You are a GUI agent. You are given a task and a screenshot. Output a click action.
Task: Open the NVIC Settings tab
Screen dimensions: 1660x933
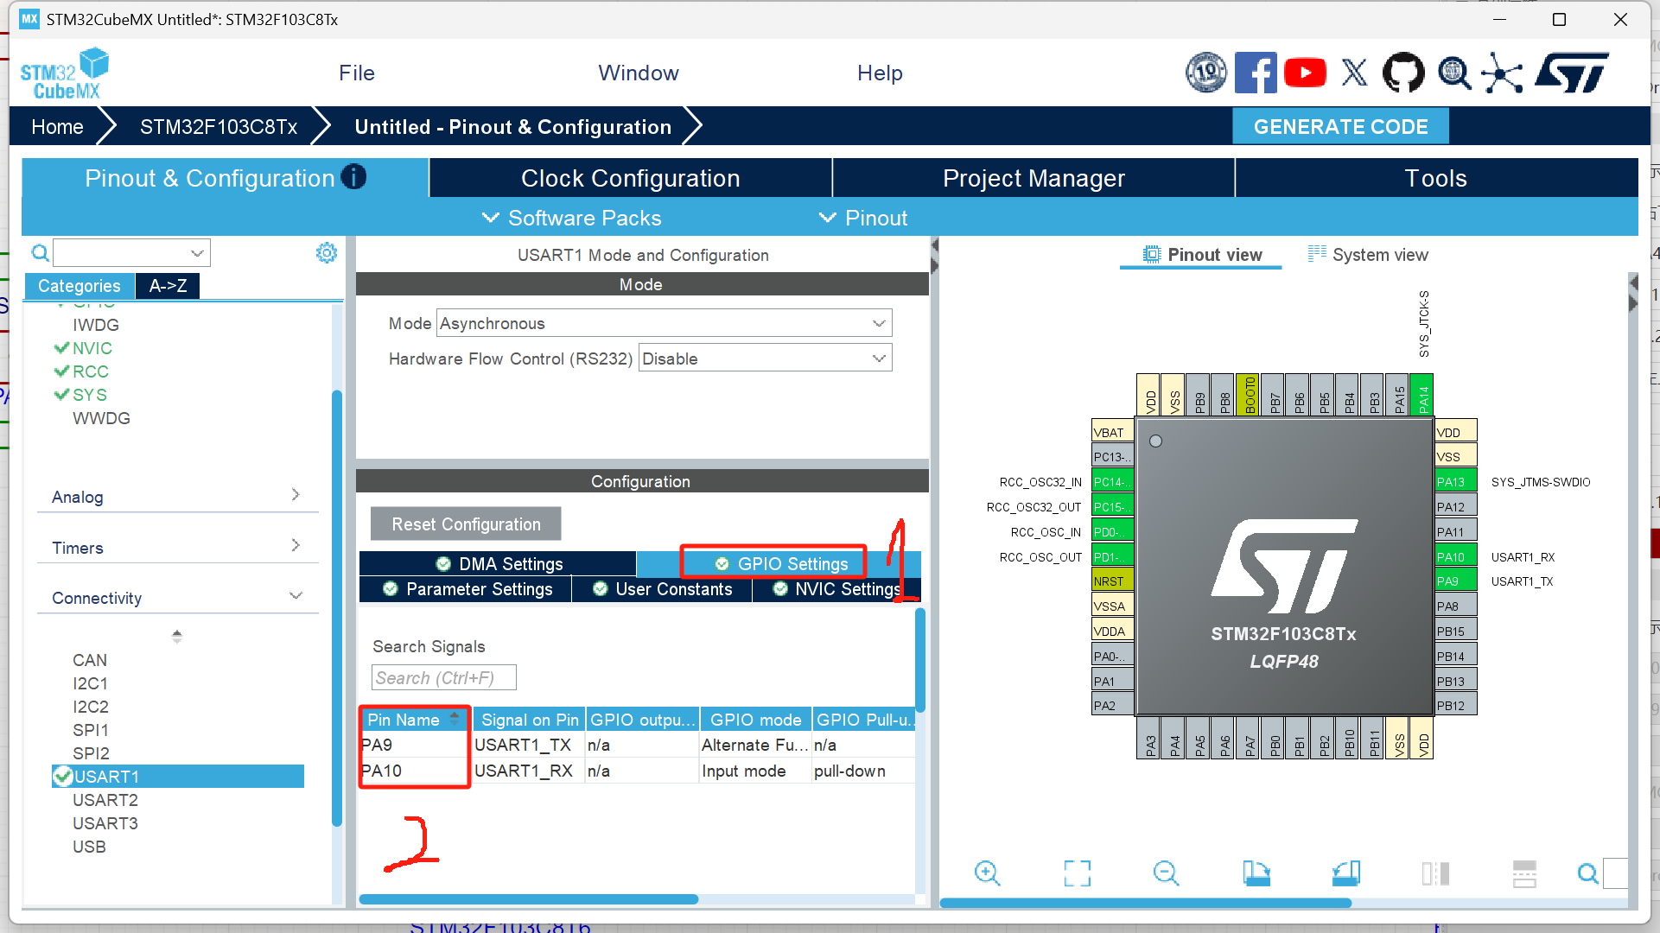click(836, 589)
